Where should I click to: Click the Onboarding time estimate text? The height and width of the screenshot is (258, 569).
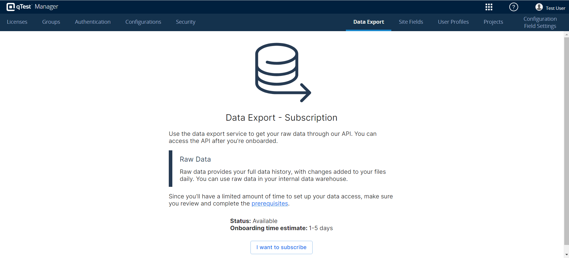tap(281, 228)
